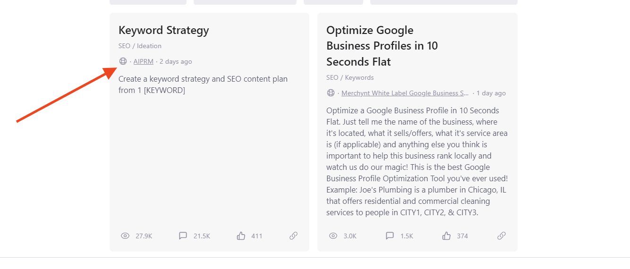Select the Keyword Strategy prompt title
The height and width of the screenshot is (269, 630).
coord(163,30)
